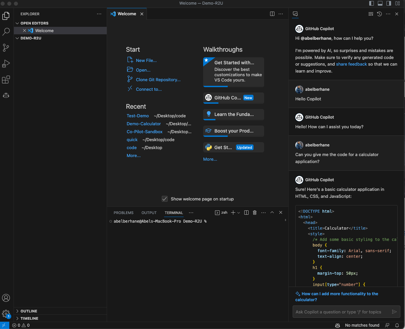The width and height of the screenshot is (405, 329).
Task: Switch to the Output panel tab
Action: coord(149,213)
